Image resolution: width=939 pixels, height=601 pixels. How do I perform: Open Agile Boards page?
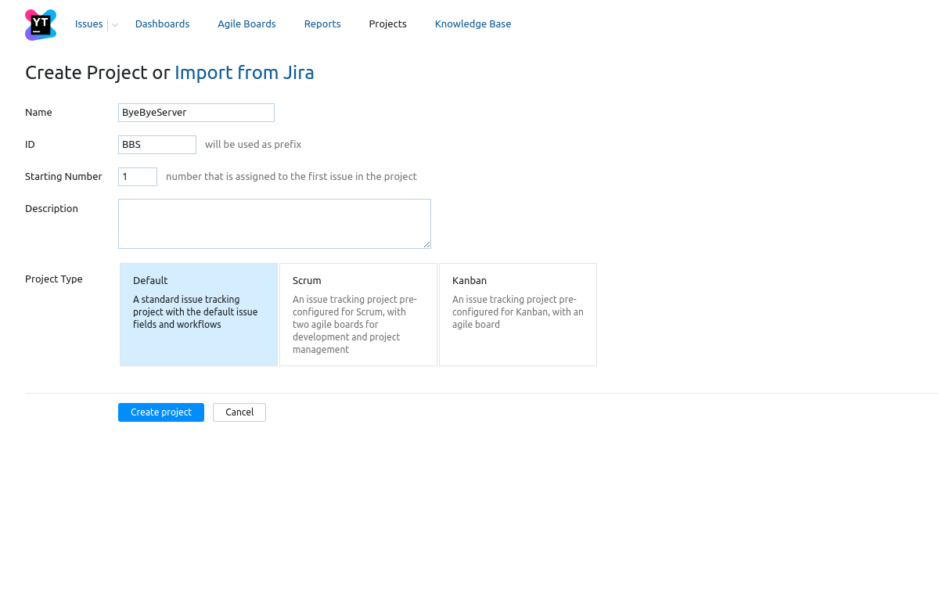click(246, 24)
